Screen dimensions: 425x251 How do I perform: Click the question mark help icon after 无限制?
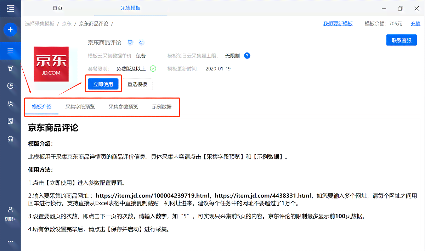247,56
